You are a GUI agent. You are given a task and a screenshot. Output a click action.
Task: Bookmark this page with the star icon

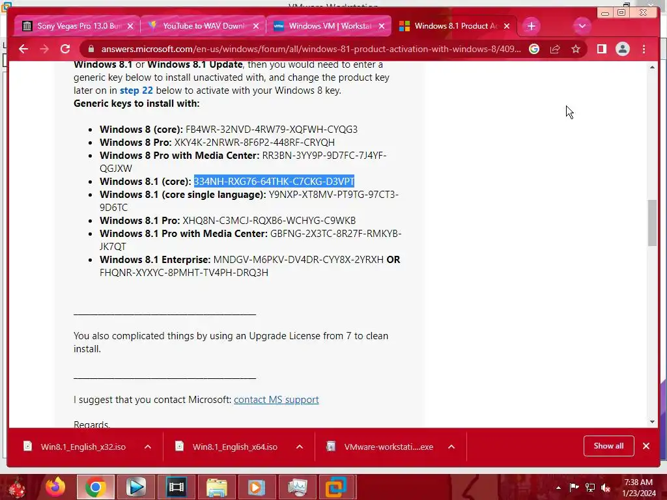(576, 49)
